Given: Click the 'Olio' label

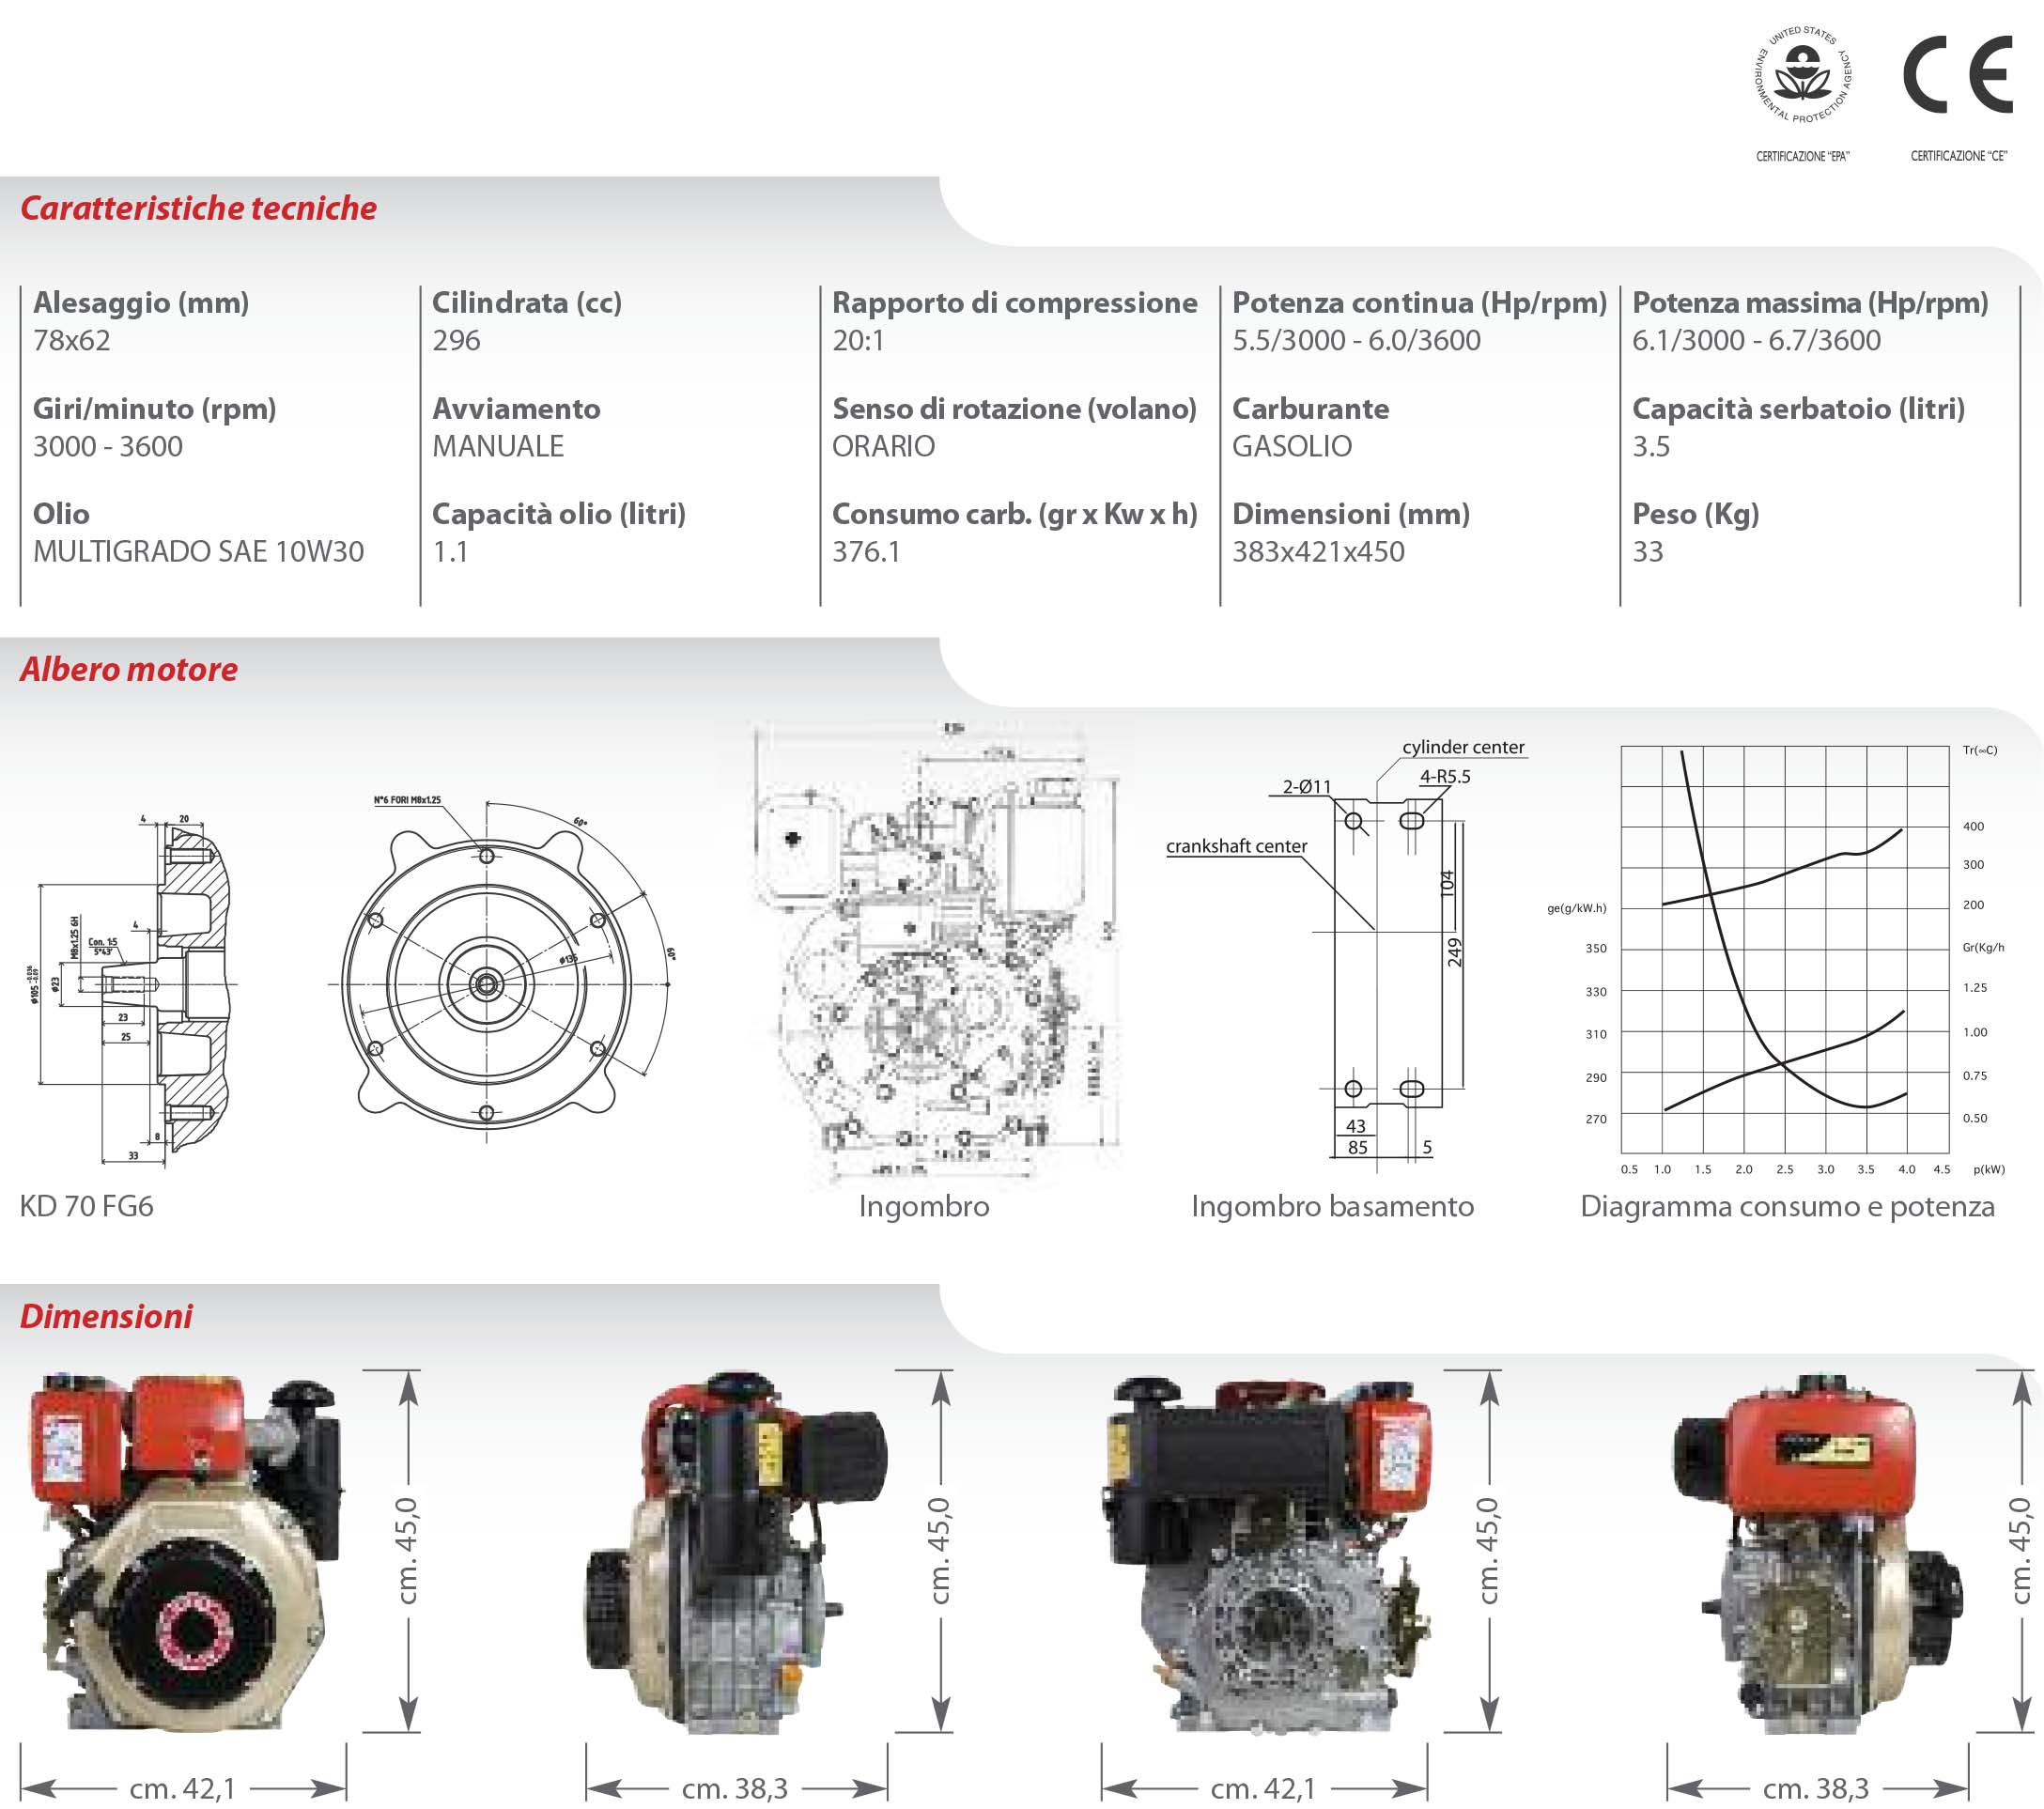Looking at the screenshot, I should [x=61, y=514].
